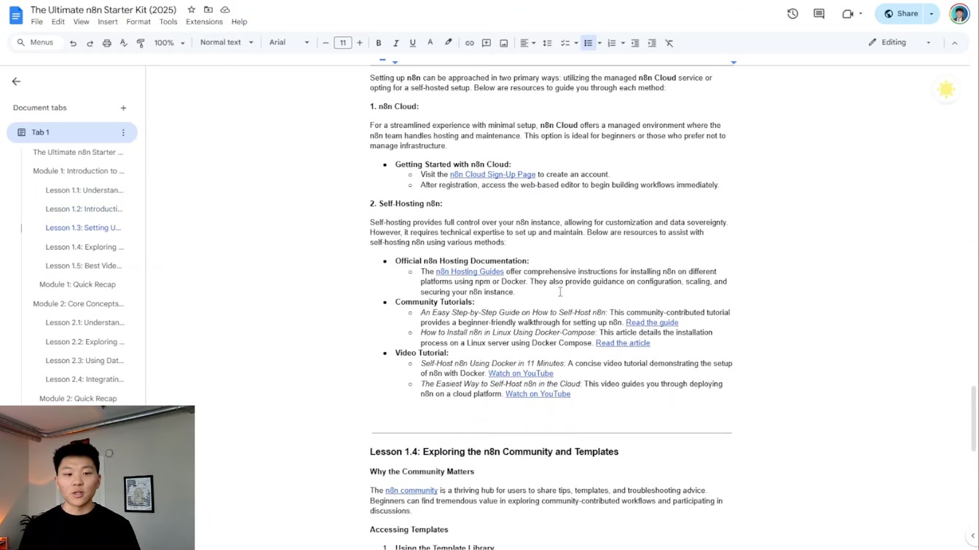The width and height of the screenshot is (979, 550).
Task: Toggle the checklist button
Action: pos(565,43)
